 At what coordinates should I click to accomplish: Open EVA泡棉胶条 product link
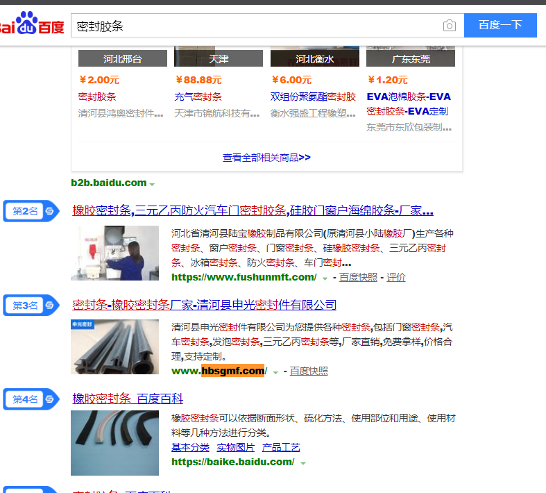tap(409, 104)
